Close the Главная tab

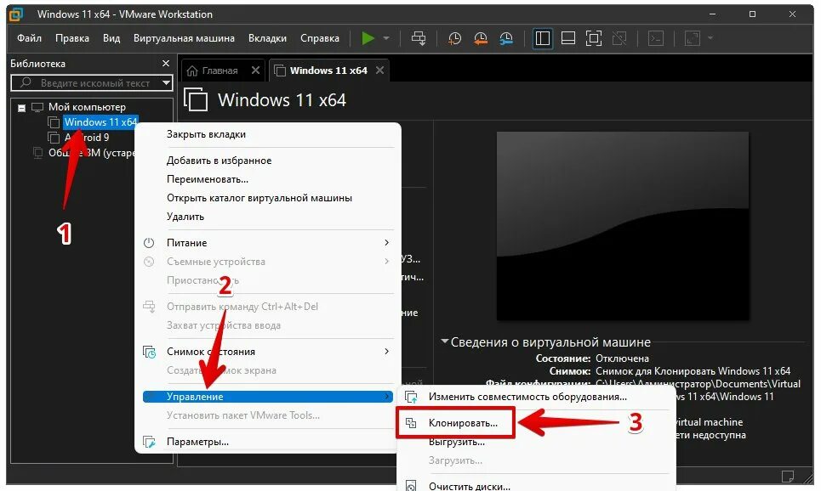tap(255, 70)
